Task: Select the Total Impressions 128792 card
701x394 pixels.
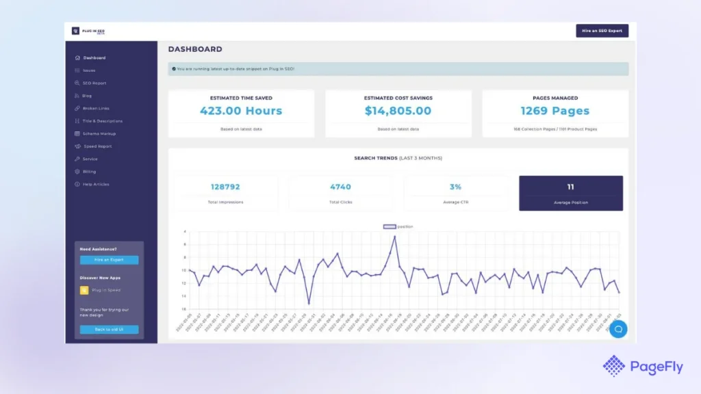Action: [225, 193]
